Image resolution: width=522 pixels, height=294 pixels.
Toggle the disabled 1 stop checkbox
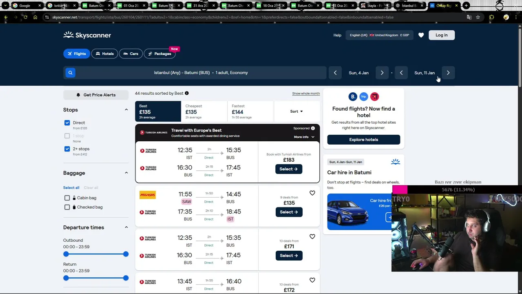[67, 136]
